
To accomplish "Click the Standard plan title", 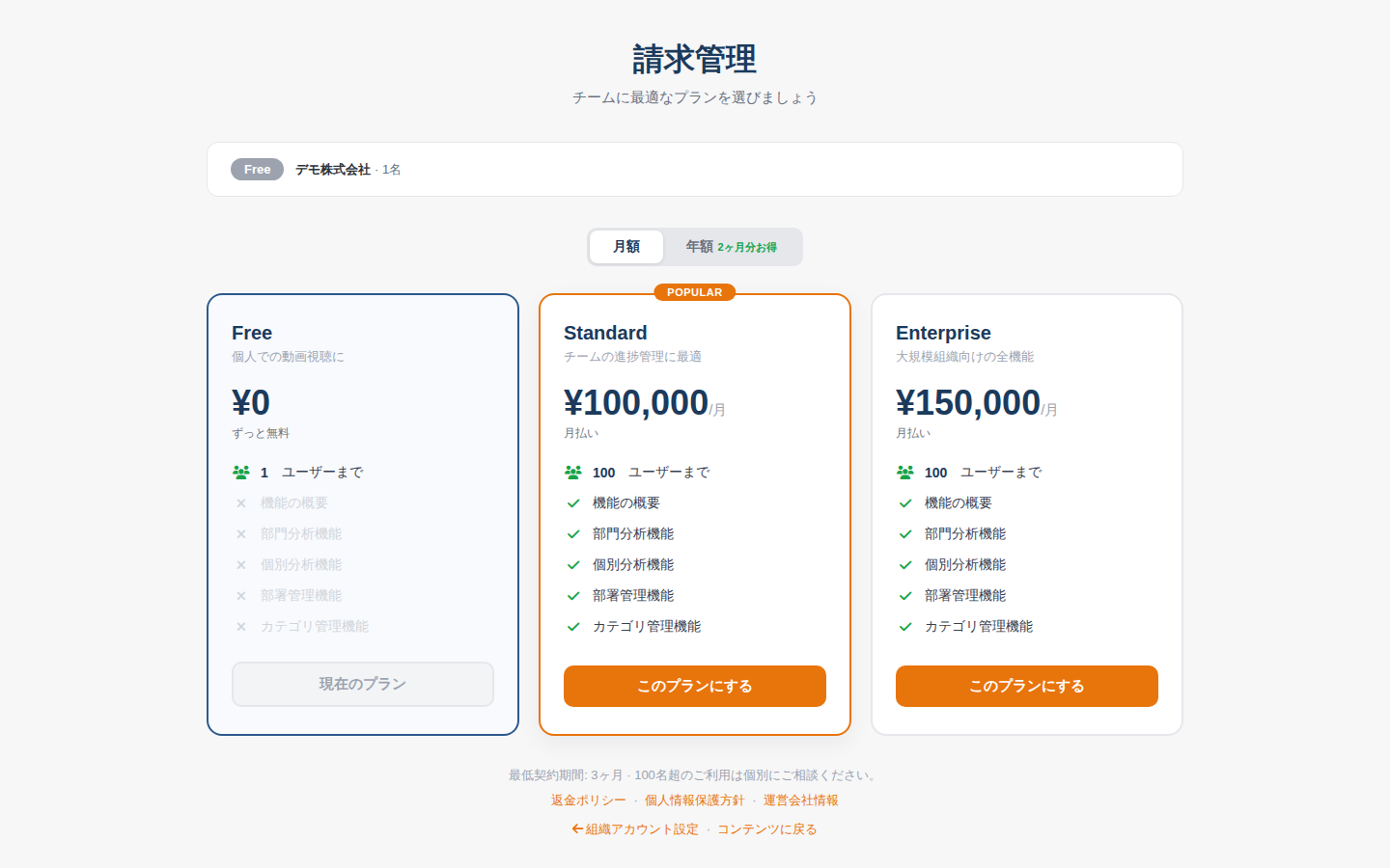I will 605,333.
